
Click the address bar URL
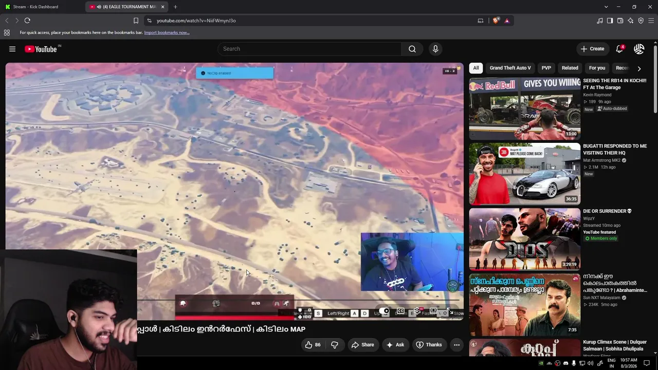(x=196, y=21)
